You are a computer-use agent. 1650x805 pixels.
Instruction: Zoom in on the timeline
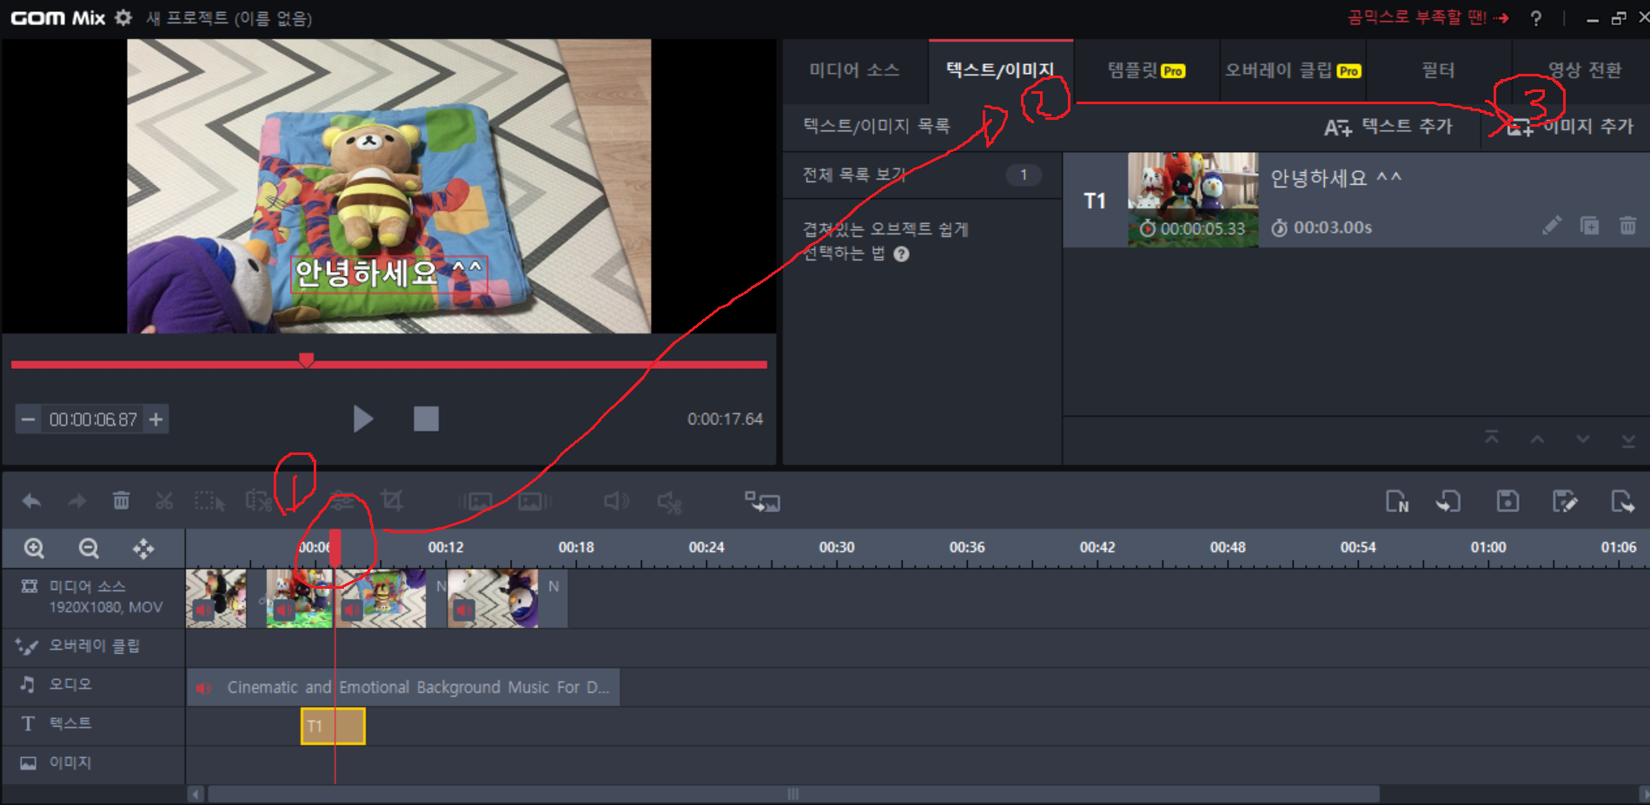coord(34,548)
